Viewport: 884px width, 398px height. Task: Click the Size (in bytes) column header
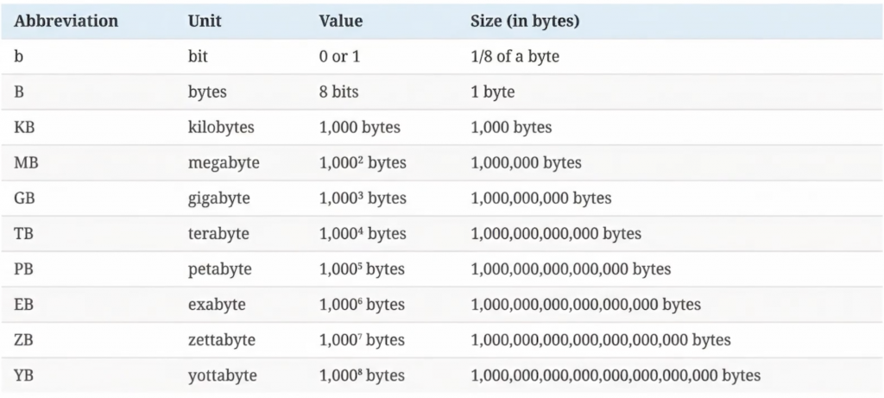(x=525, y=21)
